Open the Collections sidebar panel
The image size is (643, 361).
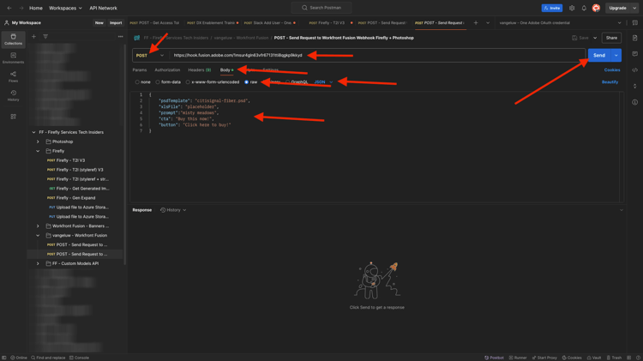click(13, 39)
